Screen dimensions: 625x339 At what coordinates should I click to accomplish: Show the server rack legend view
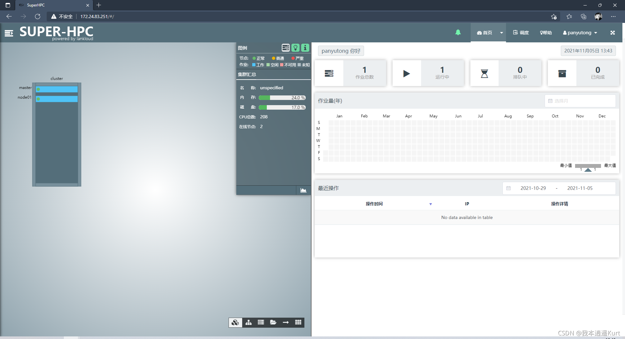tap(286, 48)
